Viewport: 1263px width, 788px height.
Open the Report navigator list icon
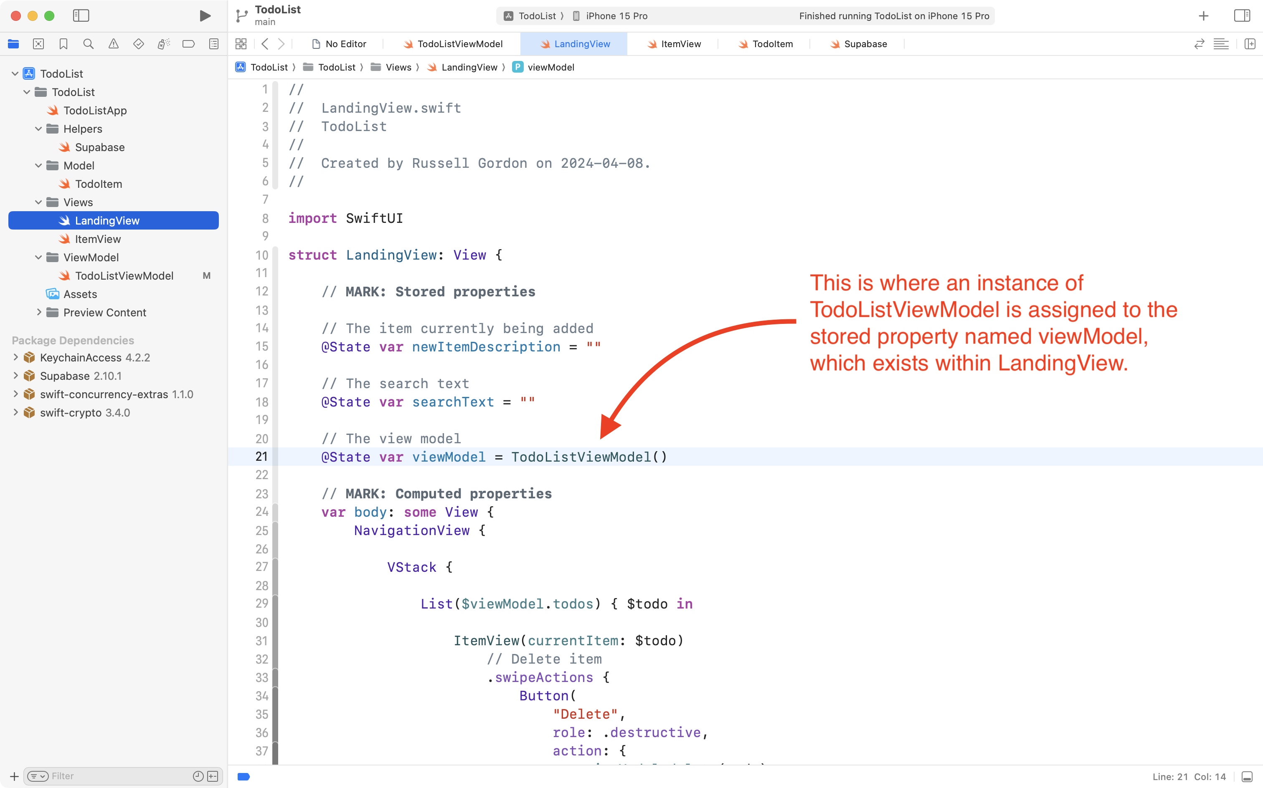(213, 44)
